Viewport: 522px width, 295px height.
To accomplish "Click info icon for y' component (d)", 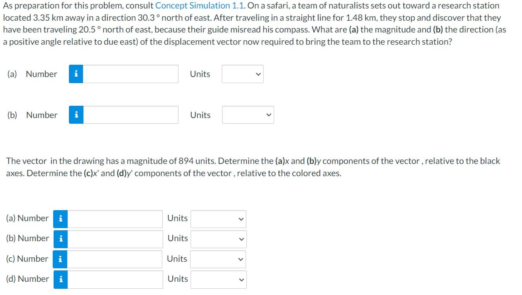I will pyautogui.click(x=61, y=279).
